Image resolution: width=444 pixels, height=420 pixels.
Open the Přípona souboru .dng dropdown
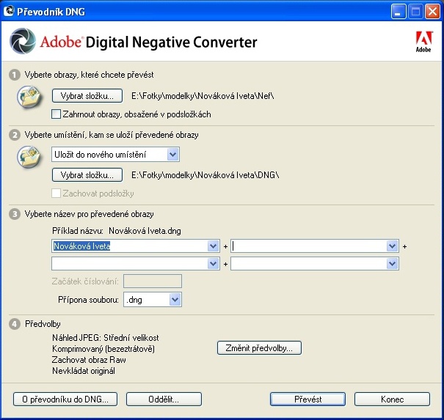point(174,299)
